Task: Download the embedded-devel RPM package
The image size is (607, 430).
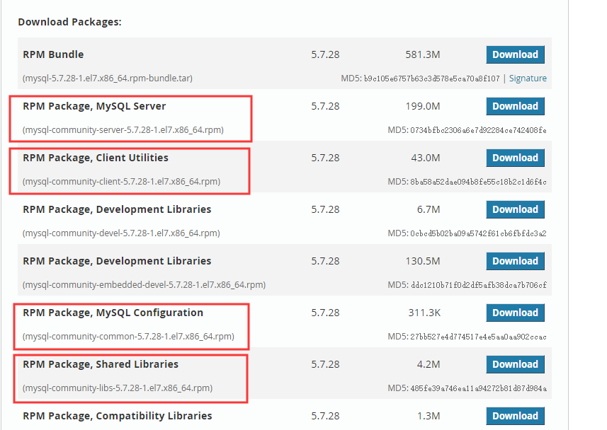Action: pos(515,261)
